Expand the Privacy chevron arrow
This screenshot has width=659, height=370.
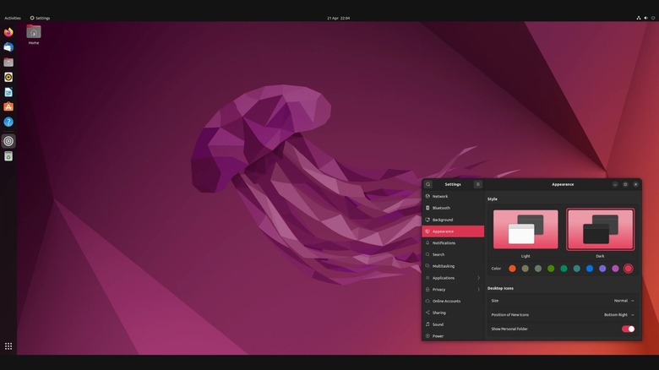[478, 289]
